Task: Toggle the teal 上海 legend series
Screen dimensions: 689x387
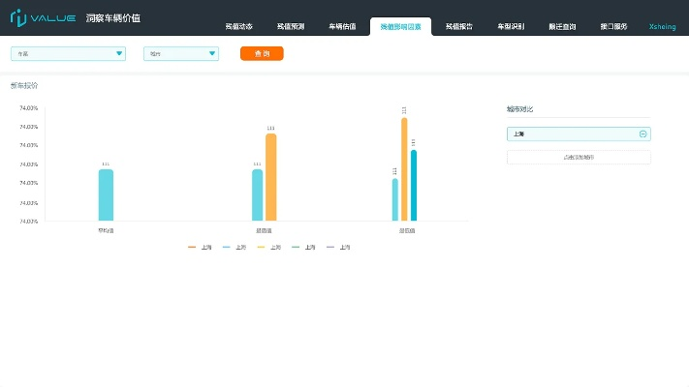Action: (x=303, y=248)
